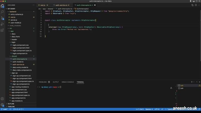This screenshot has width=201, height=113.
Task: Toggle the bottom panel layout icon
Action: point(194,1)
